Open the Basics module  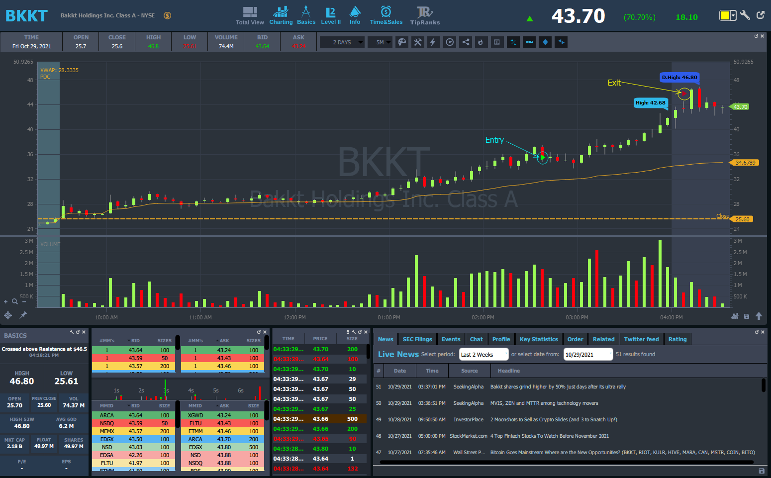pos(306,15)
